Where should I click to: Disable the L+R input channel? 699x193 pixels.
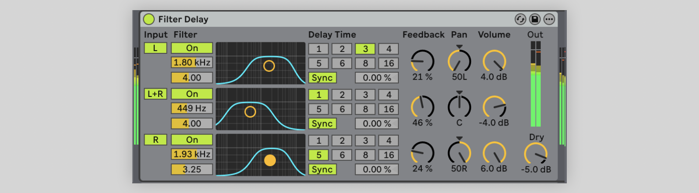[x=155, y=94]
